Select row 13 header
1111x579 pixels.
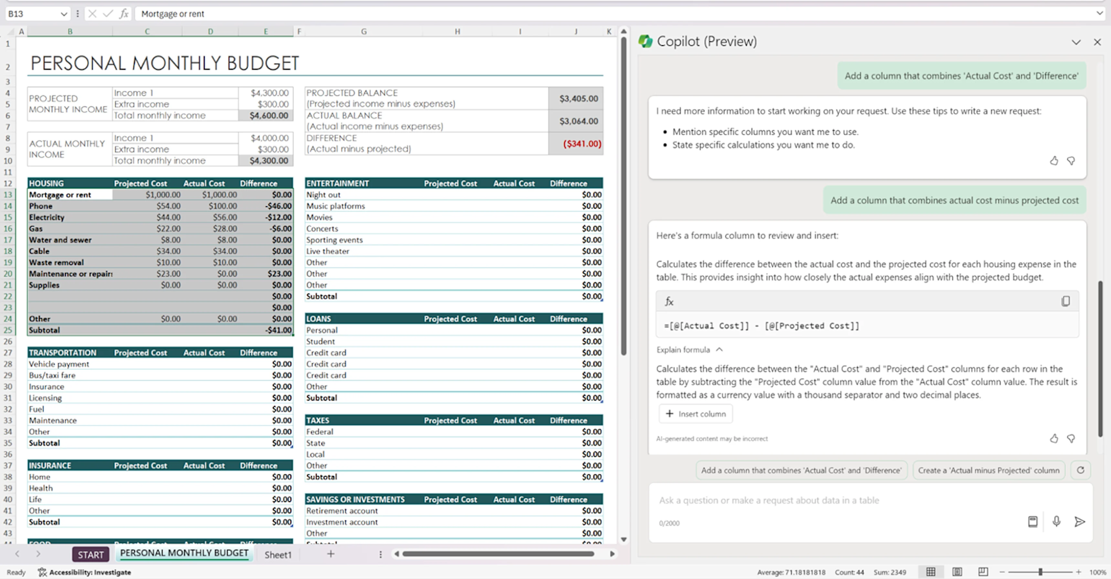click(8, 195)
